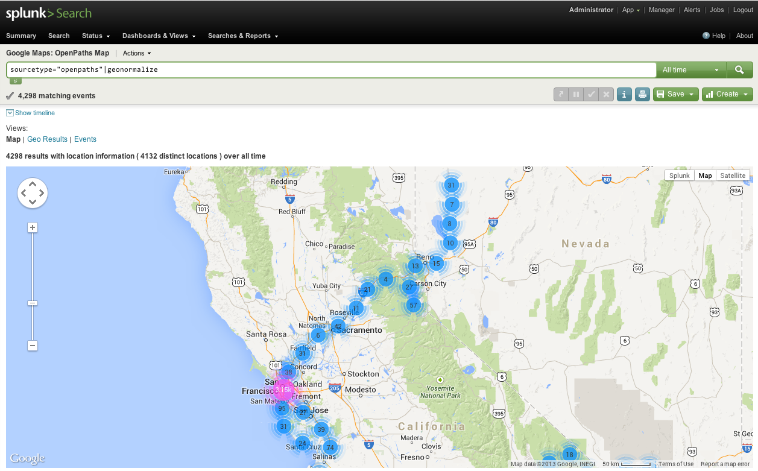Open job inspector info icon
758x471 pixels.
click(x=624, y=94)
